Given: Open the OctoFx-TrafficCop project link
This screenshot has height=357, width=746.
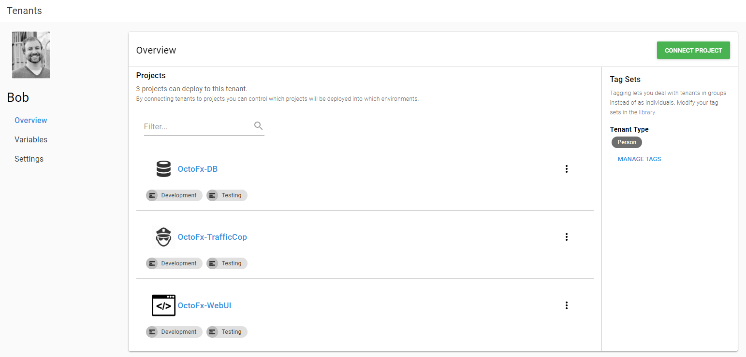Looking at the screenshot, I should tap(212, 237).
